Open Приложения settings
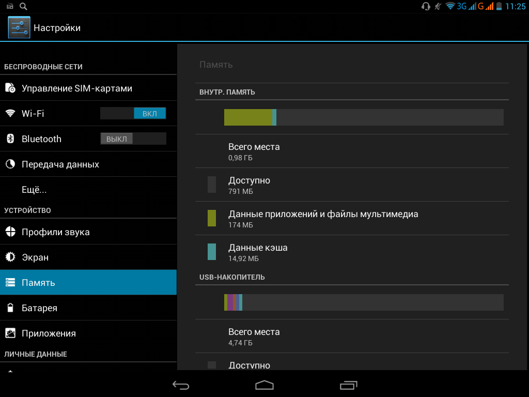 88,333
